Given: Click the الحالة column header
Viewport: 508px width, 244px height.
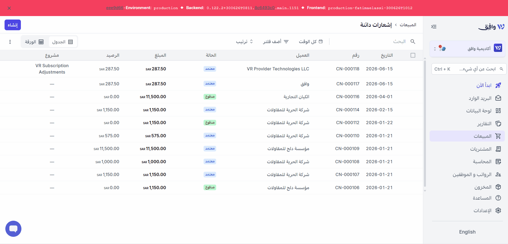Looking at the screenshot, I should point(211,55).
